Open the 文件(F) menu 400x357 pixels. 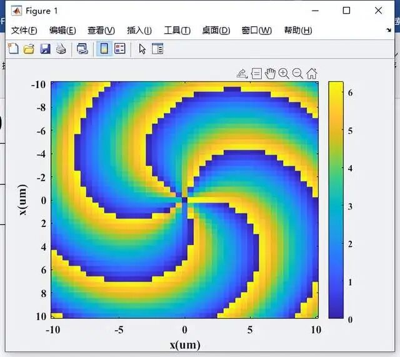point(24,31)
